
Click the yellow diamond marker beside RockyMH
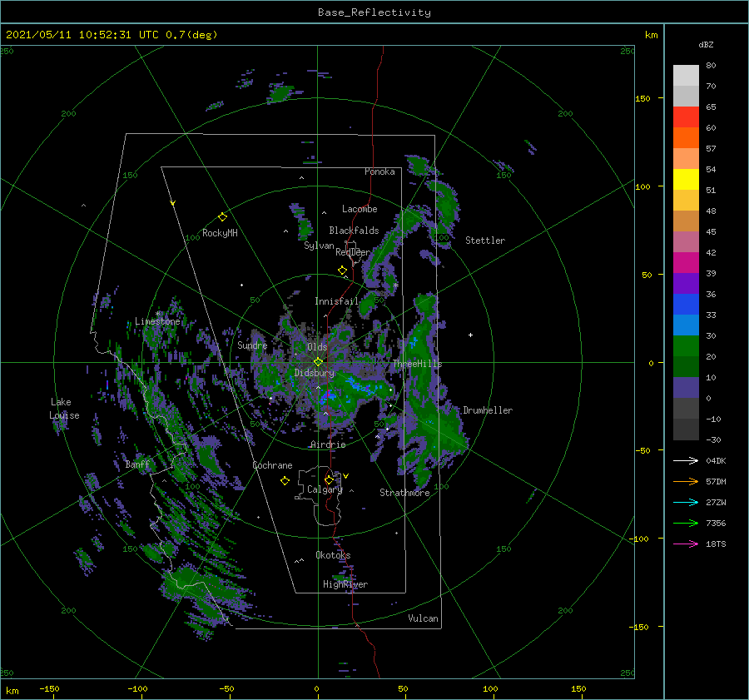[222, 217]
